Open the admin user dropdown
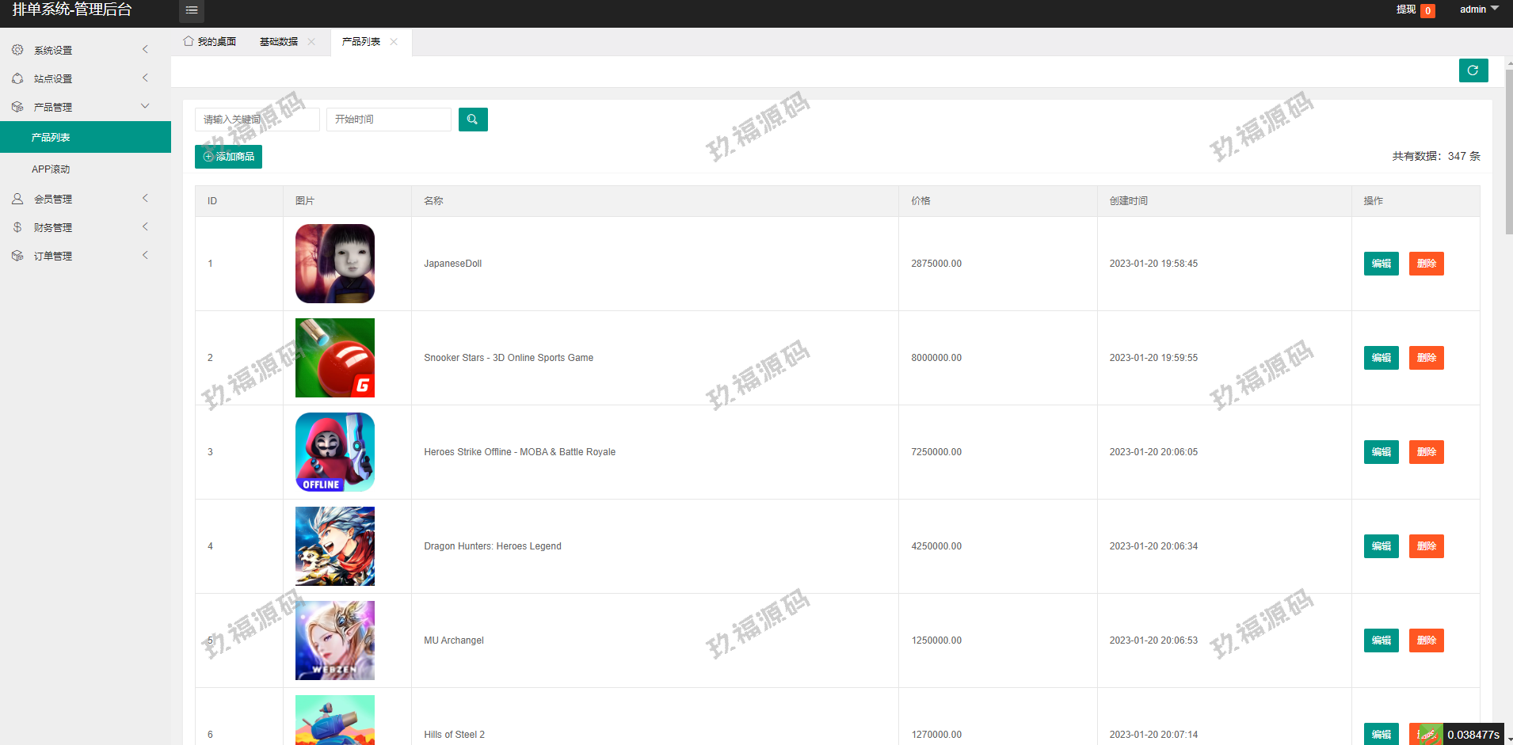The width and height of the screenshot is (1513, 745). click(x=1478, y=10)
